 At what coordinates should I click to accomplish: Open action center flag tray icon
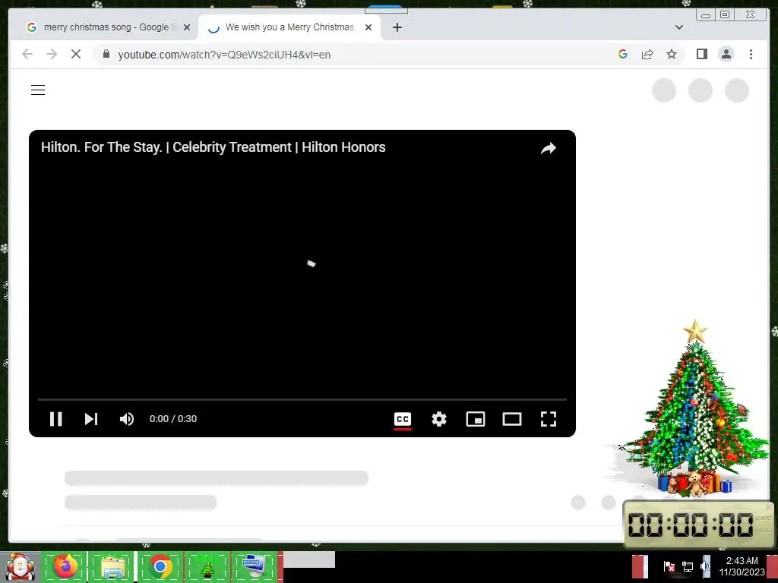click(669, 566)
